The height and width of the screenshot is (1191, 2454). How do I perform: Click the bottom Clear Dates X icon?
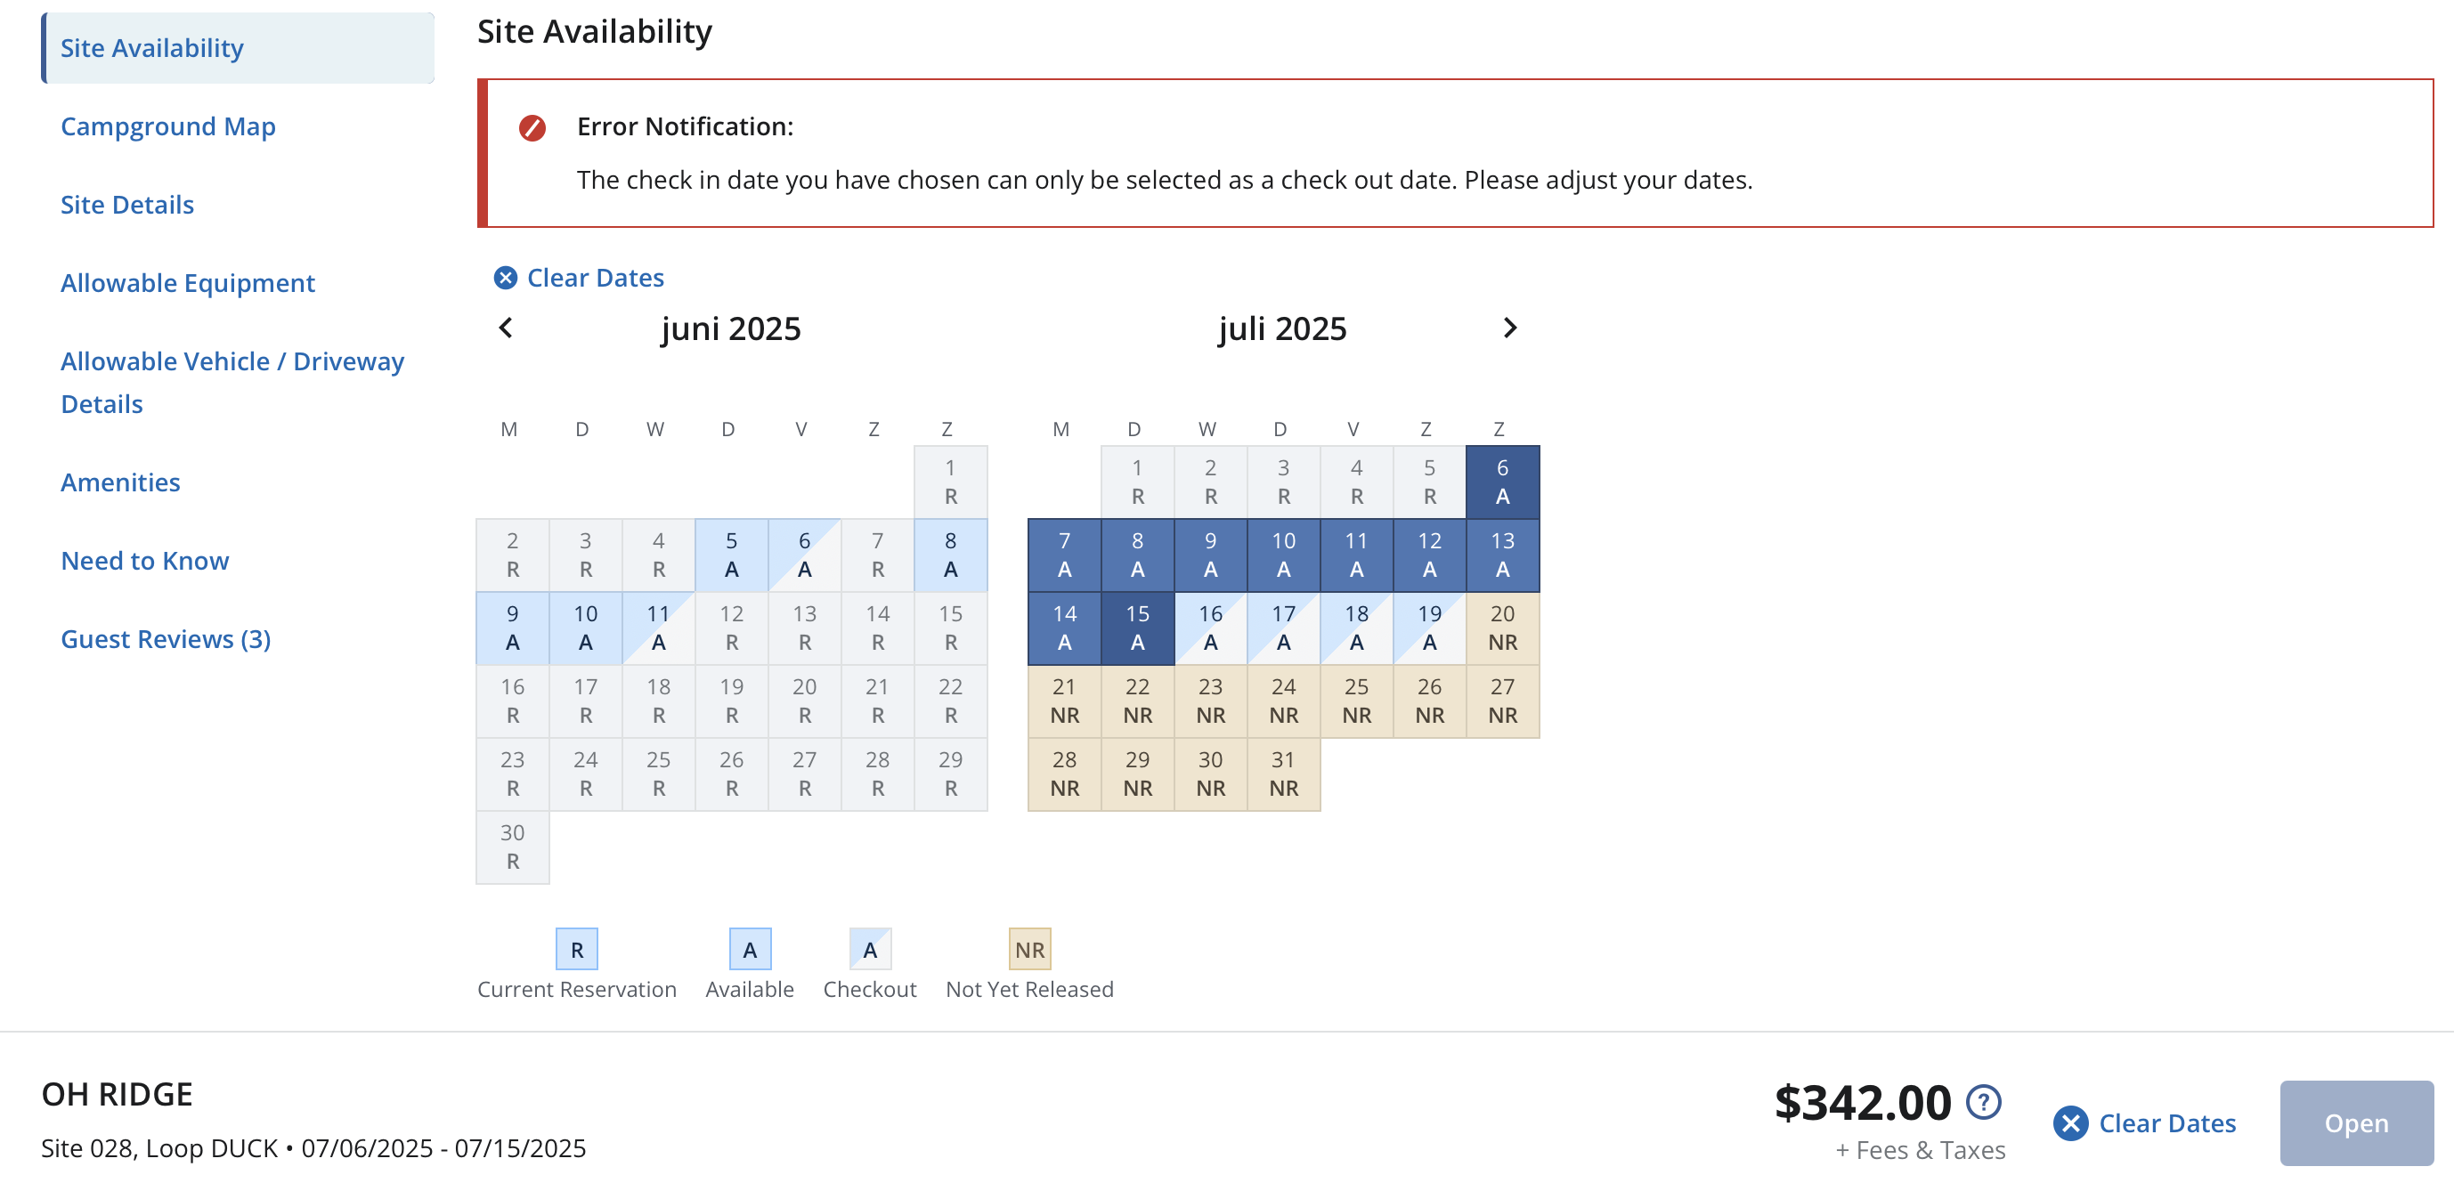2070,1123
